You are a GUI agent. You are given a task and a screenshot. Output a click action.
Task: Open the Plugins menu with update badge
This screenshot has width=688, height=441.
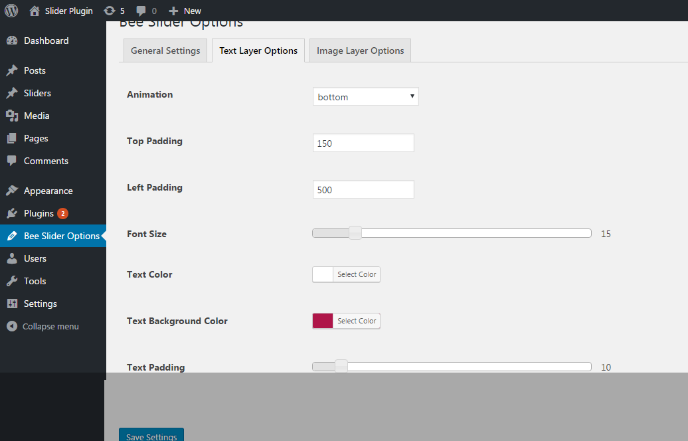point(39,213)
